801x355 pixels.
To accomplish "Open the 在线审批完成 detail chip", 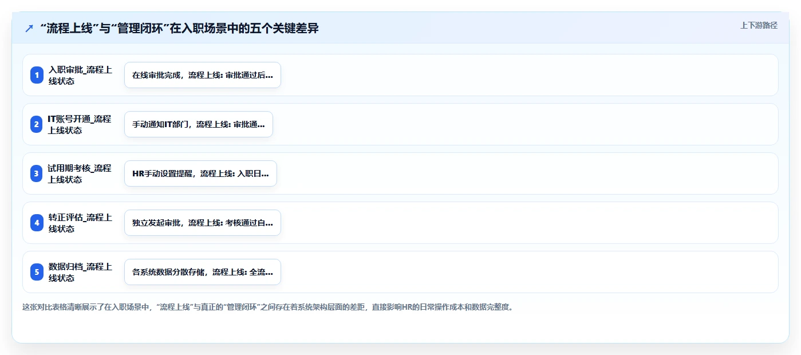I will click(203, 75).
